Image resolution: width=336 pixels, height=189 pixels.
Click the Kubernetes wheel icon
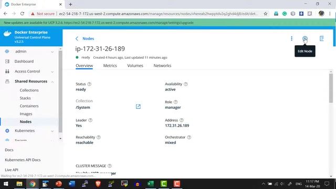coord(7,131)
